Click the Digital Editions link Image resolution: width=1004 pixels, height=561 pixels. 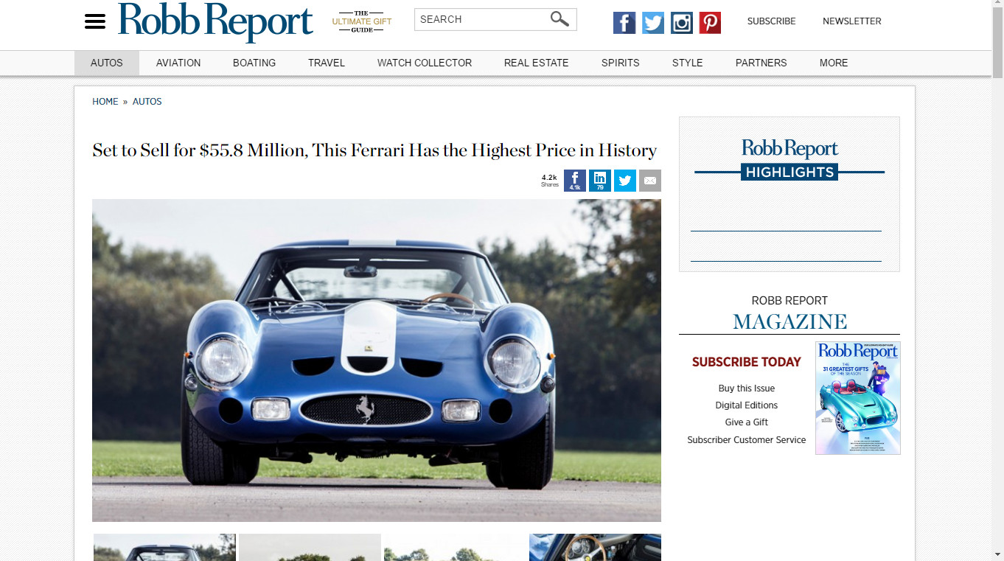(747, 405)
